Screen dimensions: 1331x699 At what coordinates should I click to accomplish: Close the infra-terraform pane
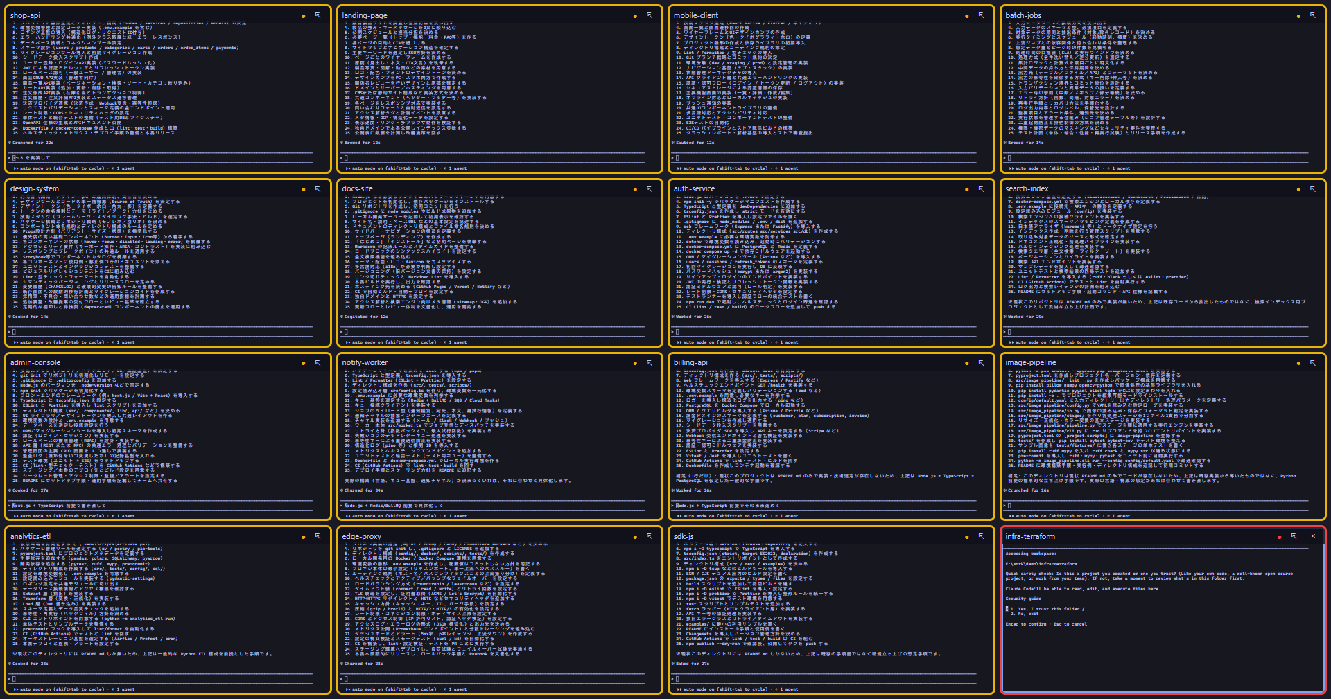click(1312, 536)
